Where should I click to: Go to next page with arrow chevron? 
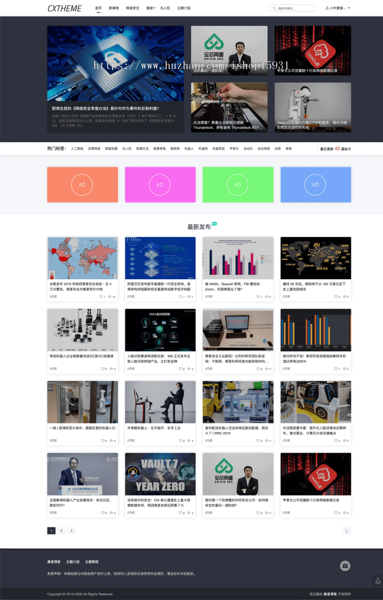click(346, 531)
